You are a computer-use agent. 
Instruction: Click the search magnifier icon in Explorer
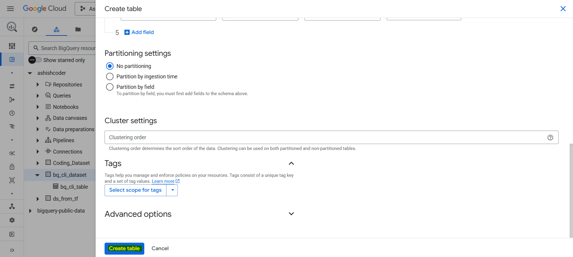pos(36,48)
